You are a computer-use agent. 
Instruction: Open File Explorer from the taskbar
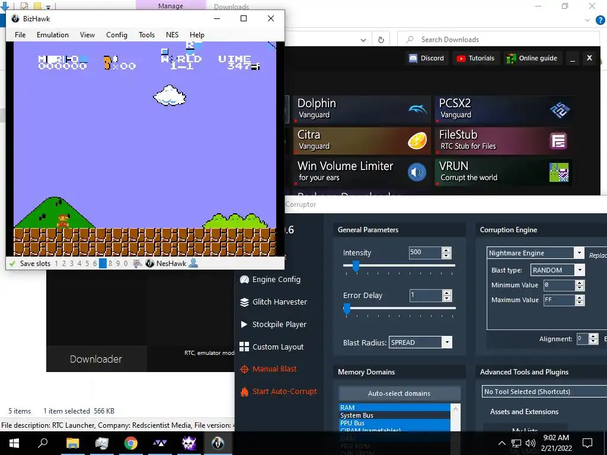coord(72,443)
